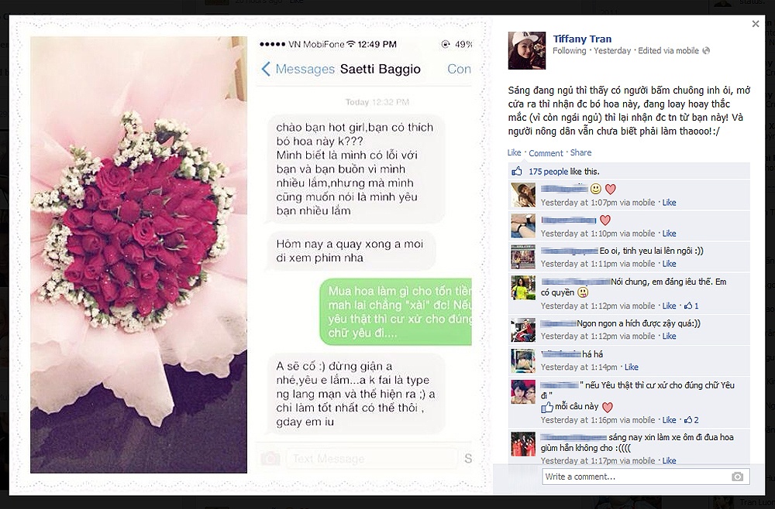This screenshot has height=509, width=775.
Task: Click the globe privacy icon near Edited via mobile
Action: click(706, 50)
